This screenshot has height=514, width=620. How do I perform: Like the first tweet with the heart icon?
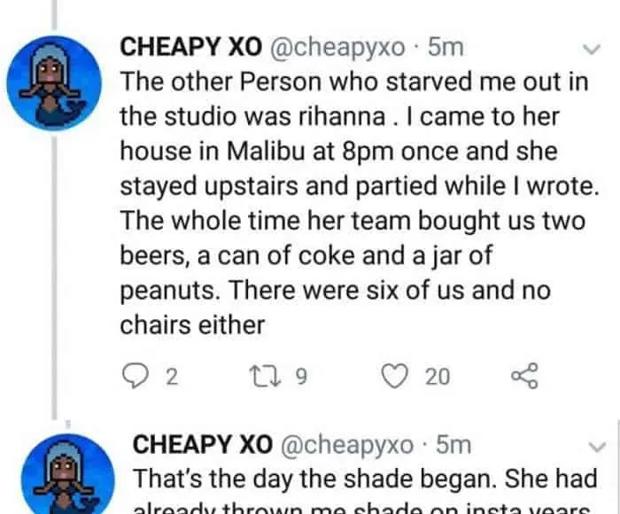[x=394, y=377]
